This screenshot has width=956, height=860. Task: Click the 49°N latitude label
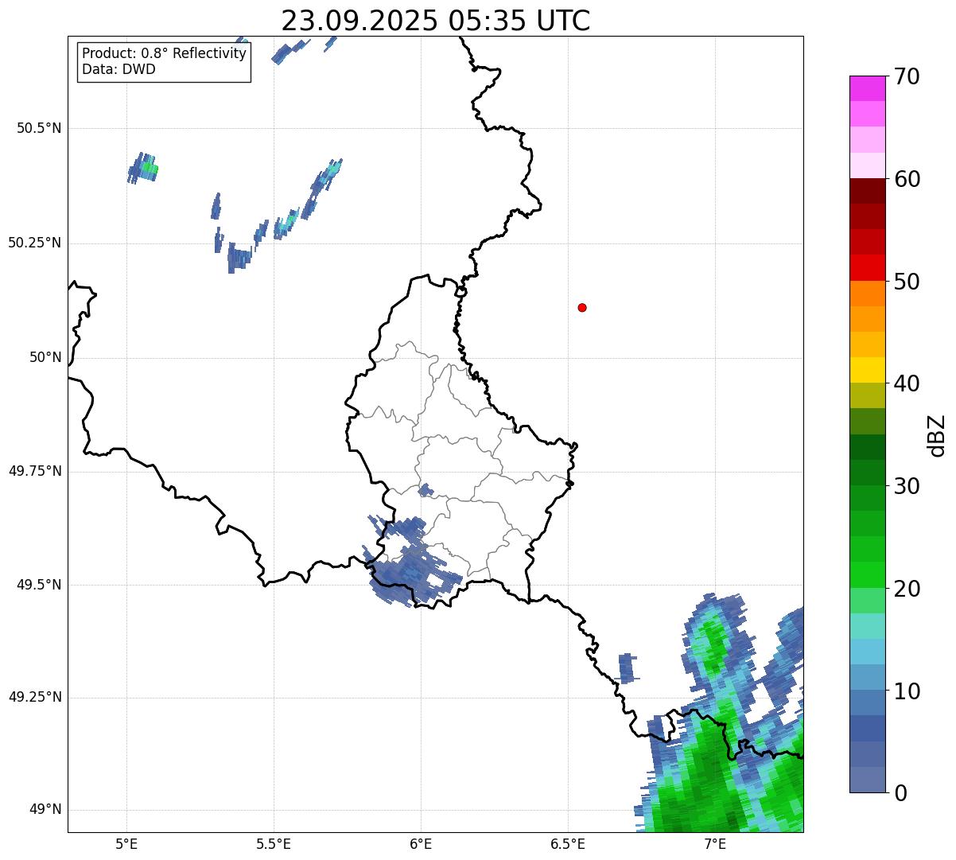click(45, 810)
